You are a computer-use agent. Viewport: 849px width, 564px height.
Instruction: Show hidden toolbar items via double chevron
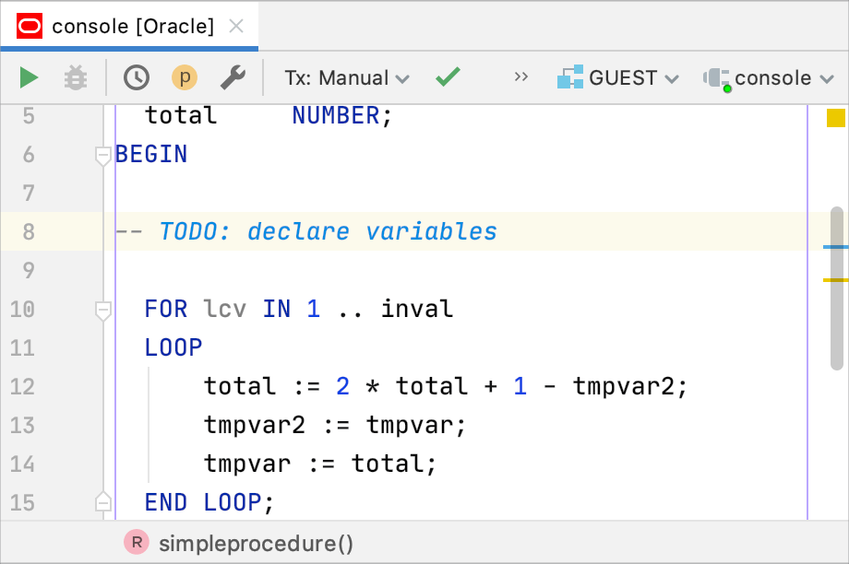pyautogui.click(x=522, y=77)
